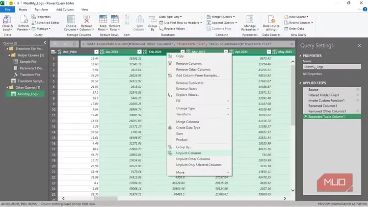The image size is (368, 207).
Task: Select Remove Duplicates in the context menu
Action: 199,83
